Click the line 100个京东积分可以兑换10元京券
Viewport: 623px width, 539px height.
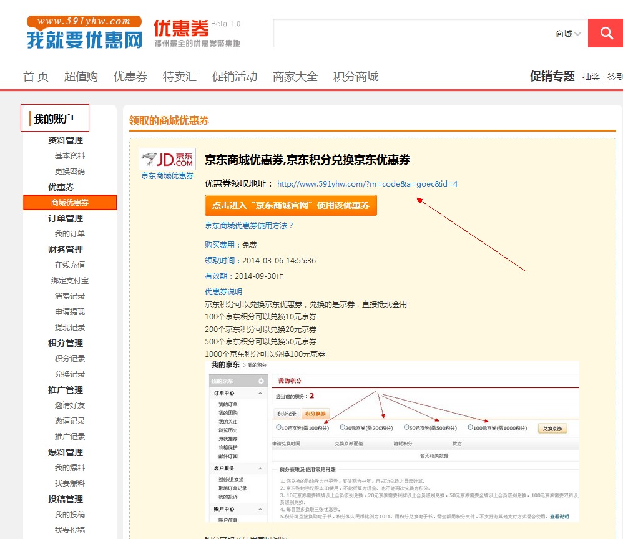(x=261, y=316)
